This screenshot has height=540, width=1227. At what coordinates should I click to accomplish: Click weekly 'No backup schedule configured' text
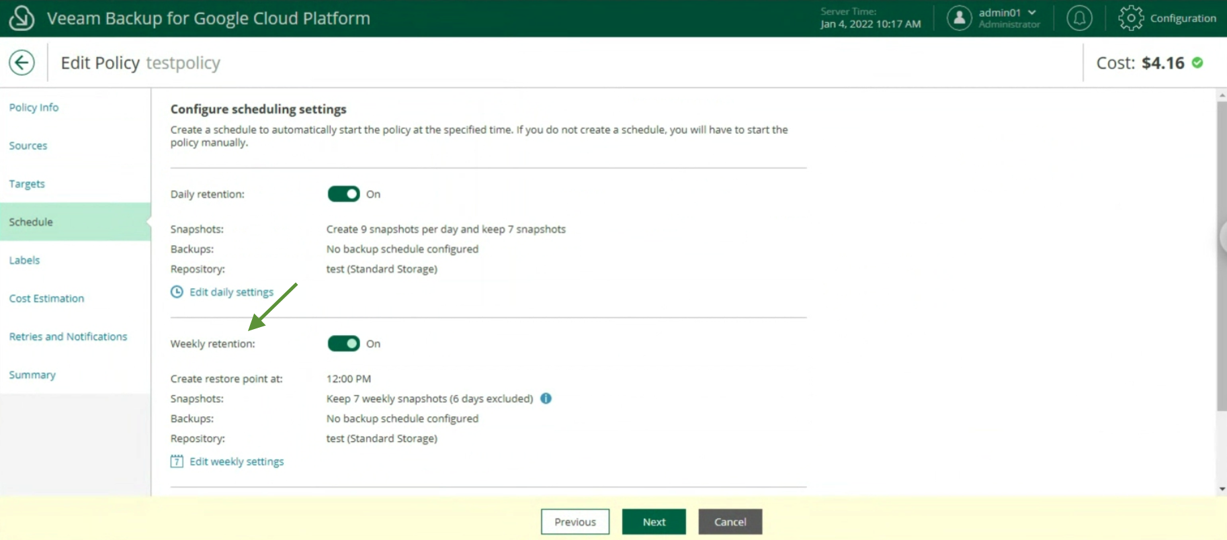click(403, 418)
